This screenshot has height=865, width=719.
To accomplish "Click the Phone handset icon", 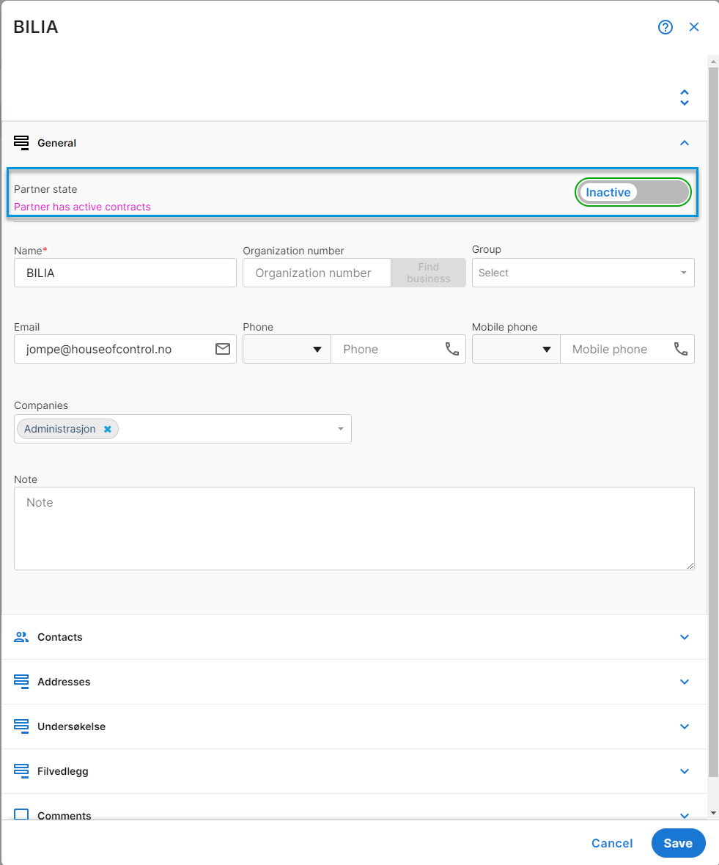I will tap(451, 349).
